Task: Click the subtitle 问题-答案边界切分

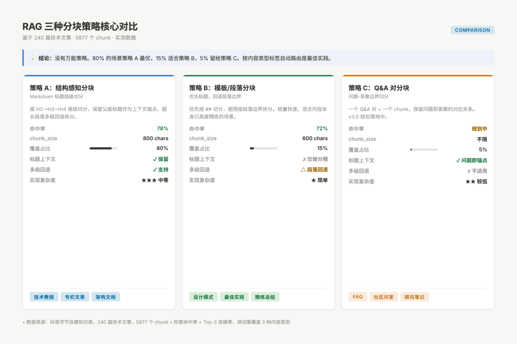Action: click(x=368, y=97)
